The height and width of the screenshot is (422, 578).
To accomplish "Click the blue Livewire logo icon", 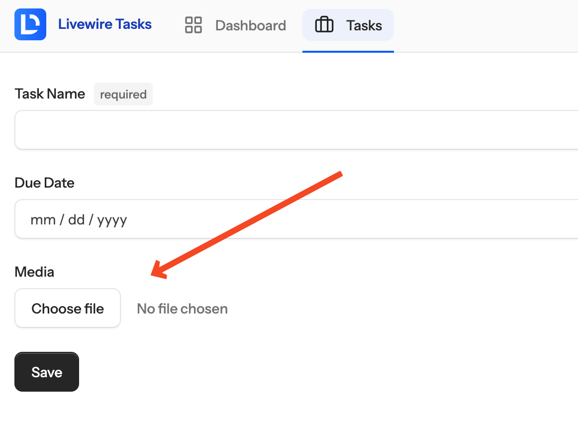I will [x=30, y=24].
